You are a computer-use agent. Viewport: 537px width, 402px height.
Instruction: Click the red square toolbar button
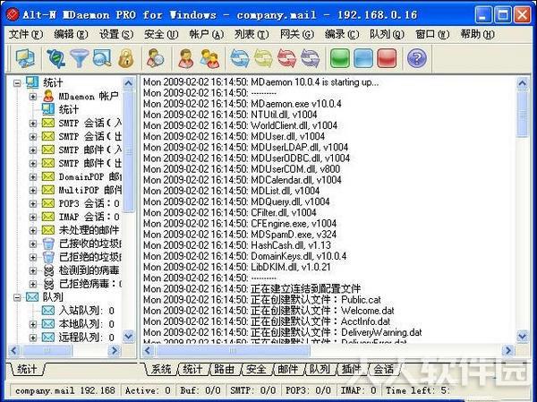coord(387,58)
